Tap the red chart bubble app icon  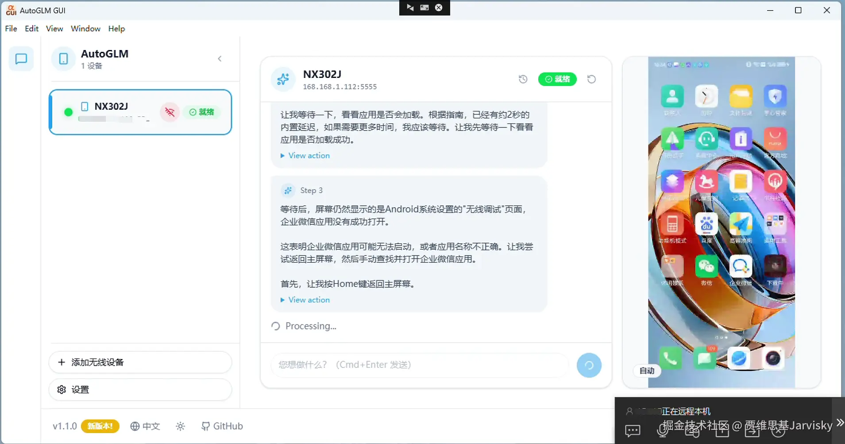point(775,181)
